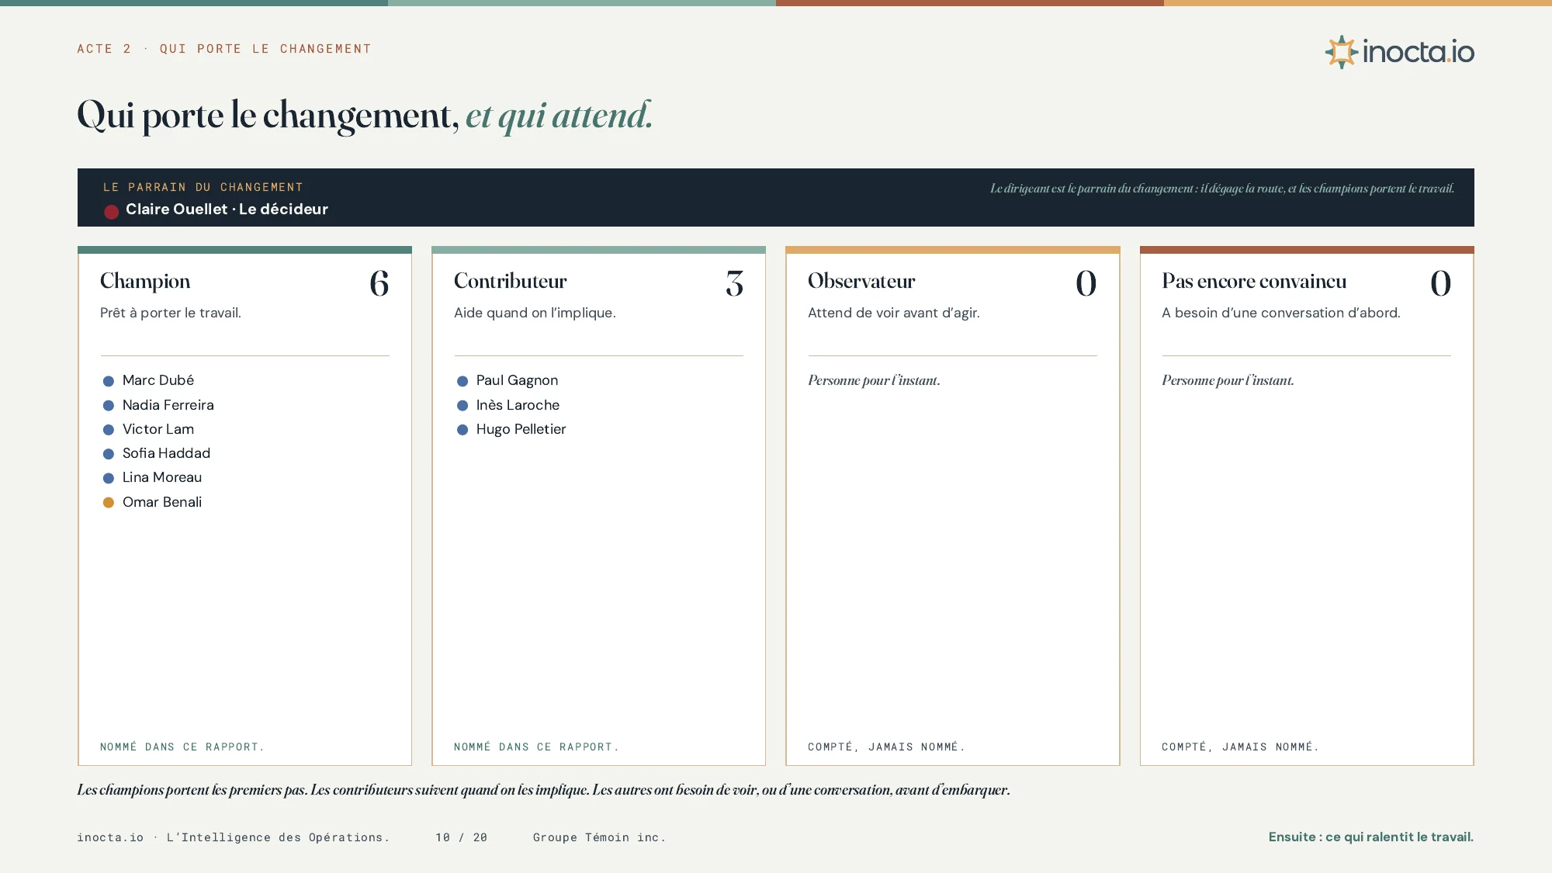Select the name Inès Laroche
This screenshot has width=1552, height=873.
click(518, 405)
